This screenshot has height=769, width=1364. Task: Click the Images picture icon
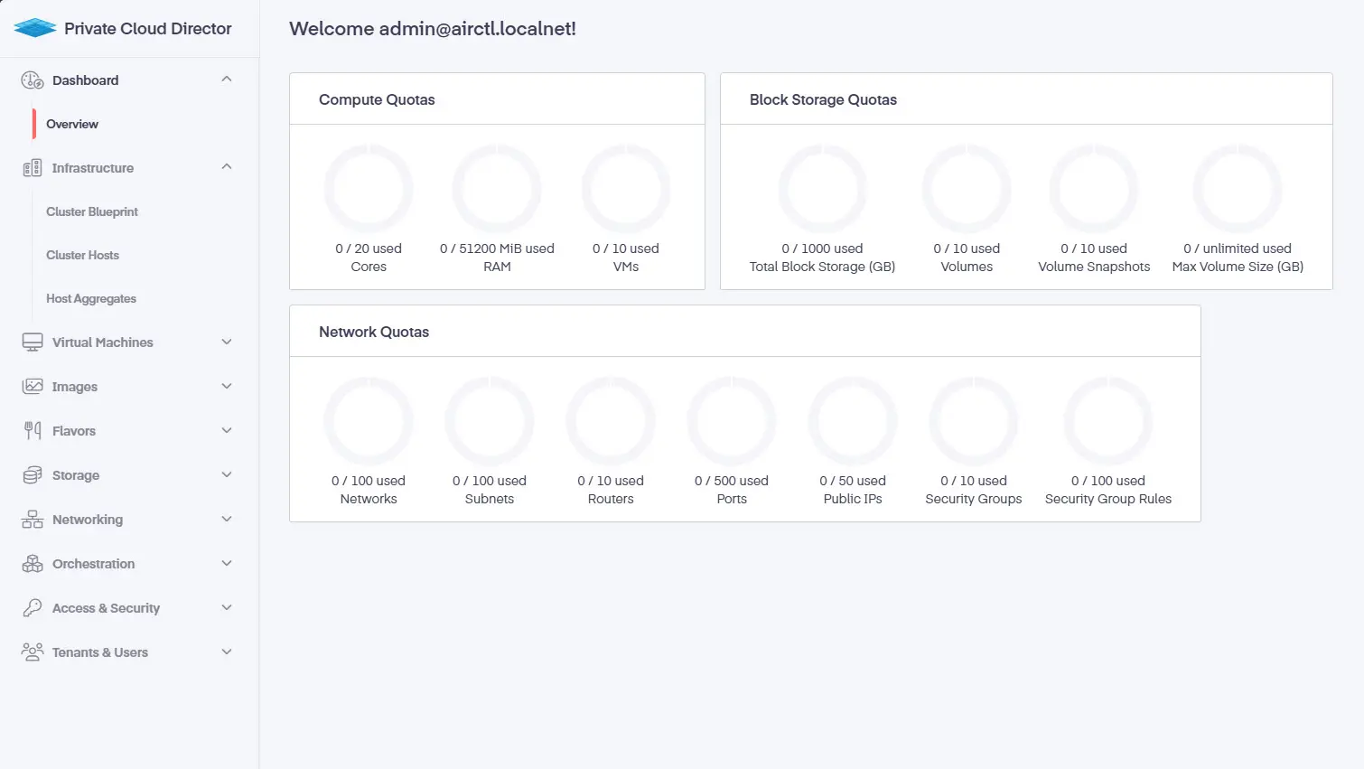click(x=33, y=387)
